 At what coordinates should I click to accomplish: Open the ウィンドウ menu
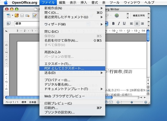coord(132,2)
